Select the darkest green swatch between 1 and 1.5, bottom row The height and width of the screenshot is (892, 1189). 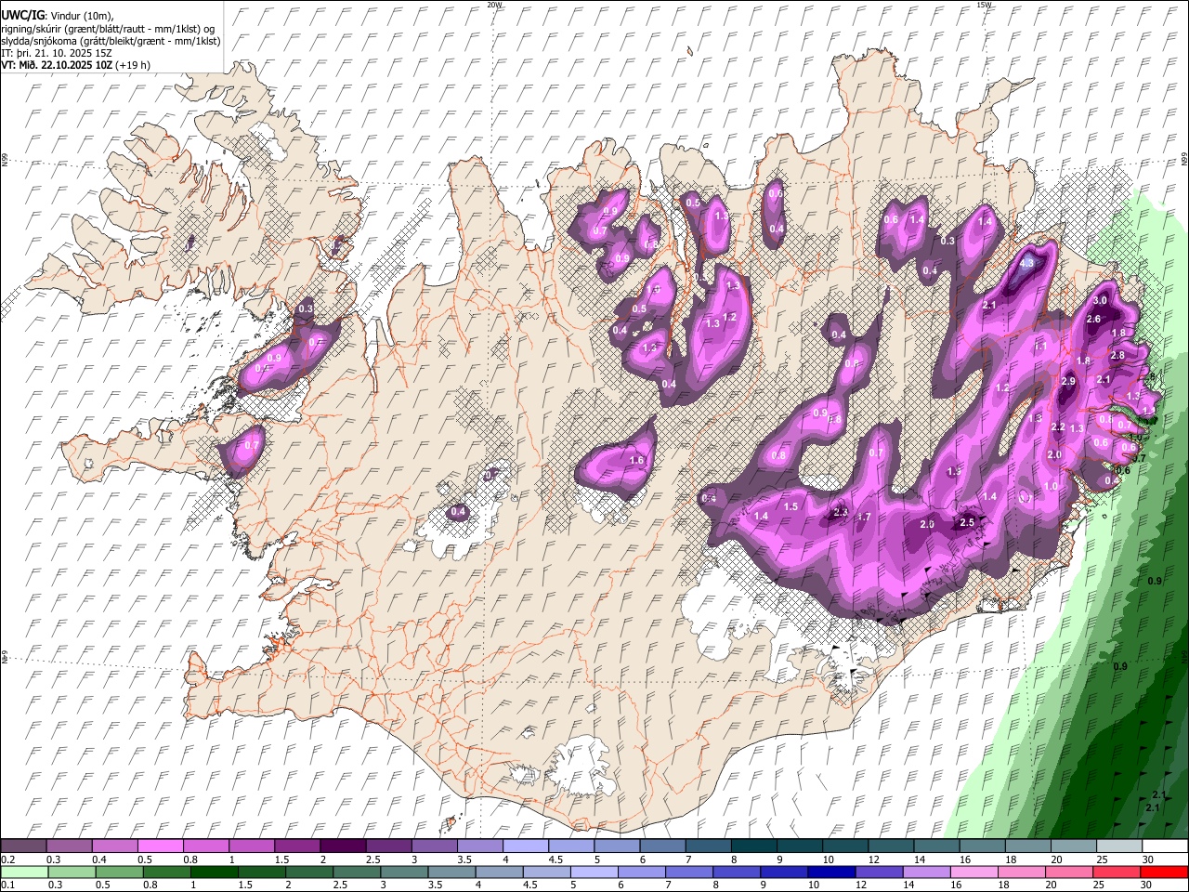point(215,872)
